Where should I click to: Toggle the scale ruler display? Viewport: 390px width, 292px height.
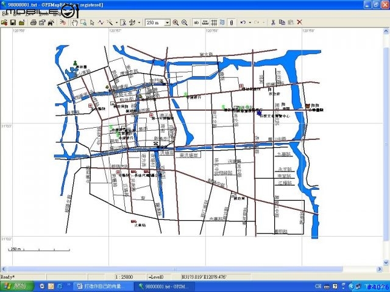205,23
